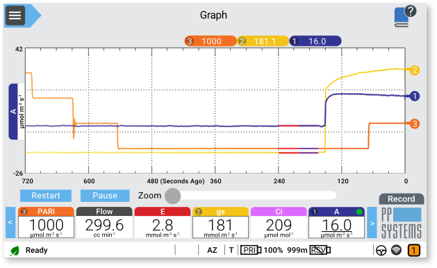The image size is (437, 268).
Task: Click the -26 y-axis minimum label
Action: 18,174
